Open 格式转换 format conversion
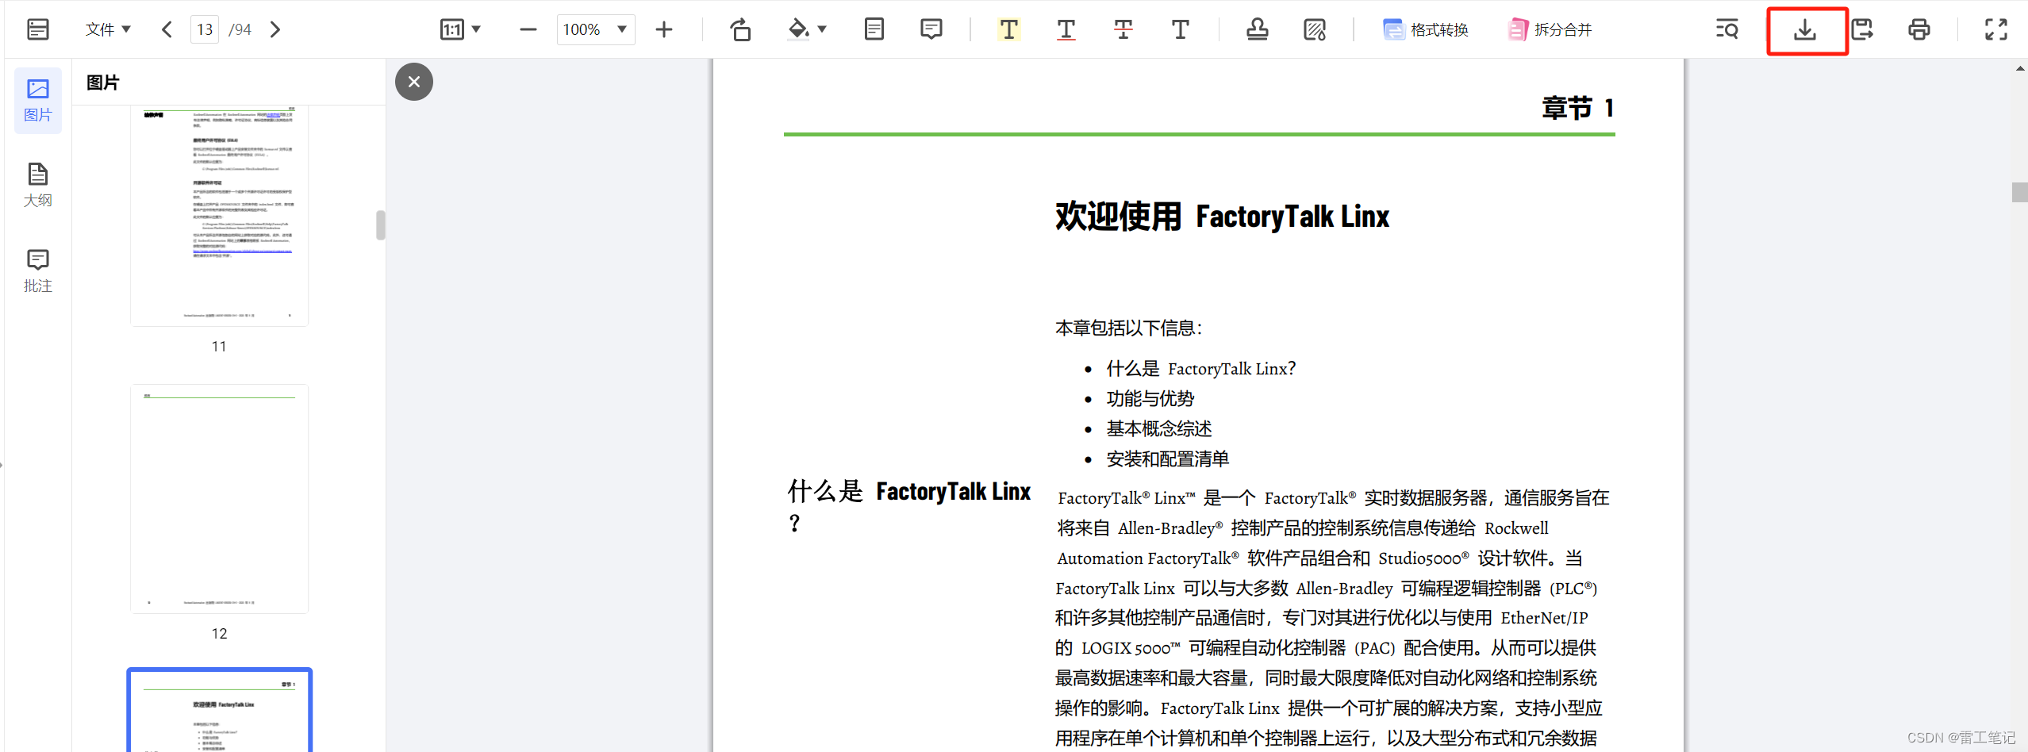This screenshot has height=752, width=2028. coord(1426,29)
